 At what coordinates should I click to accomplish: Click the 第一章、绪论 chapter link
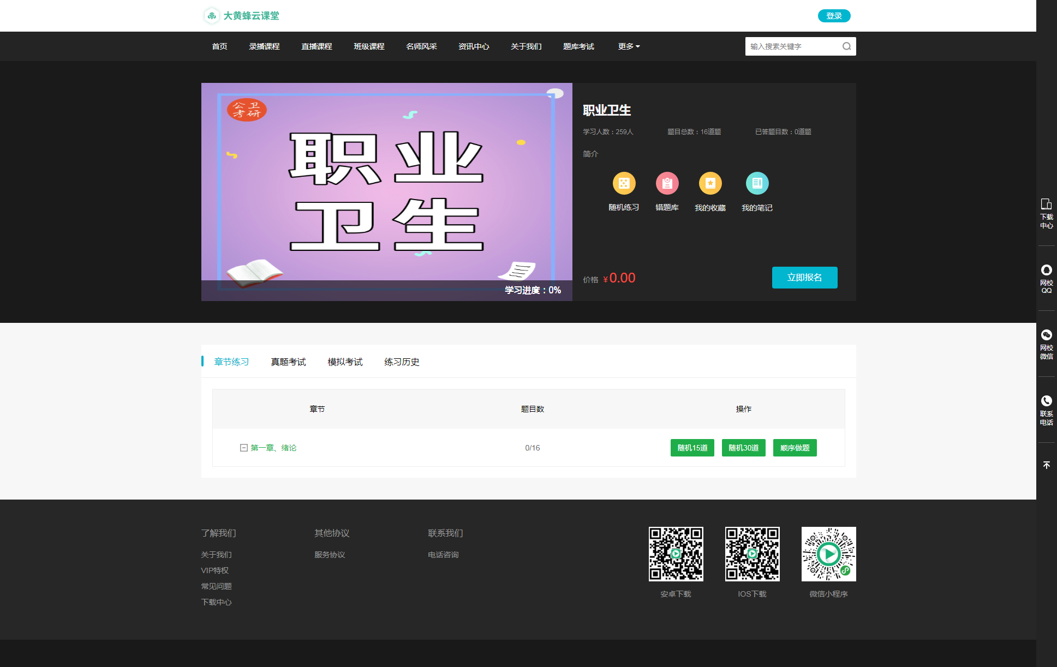click(x=273, y=448)
